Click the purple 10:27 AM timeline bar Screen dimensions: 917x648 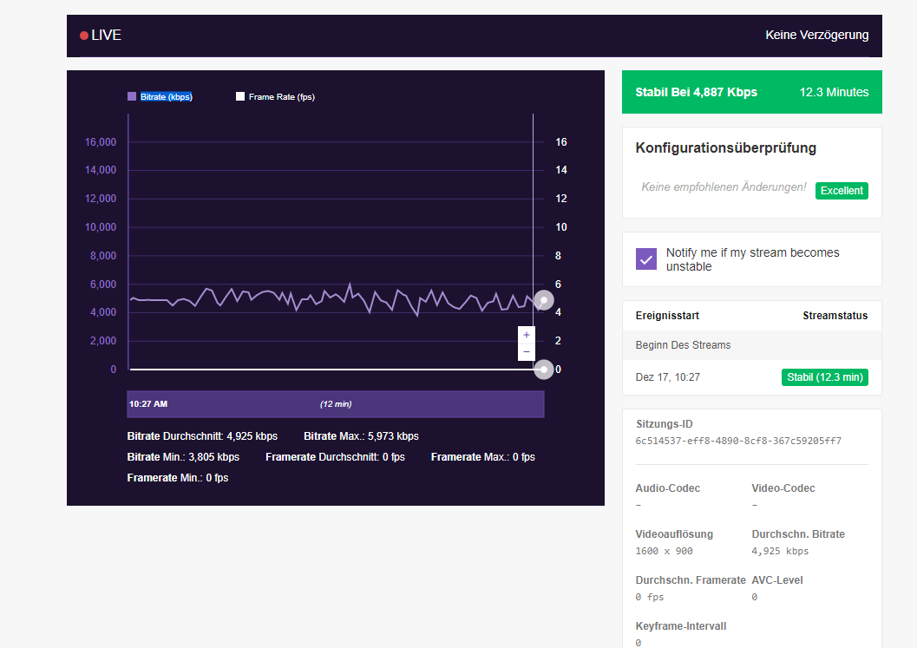pos(336,404)
